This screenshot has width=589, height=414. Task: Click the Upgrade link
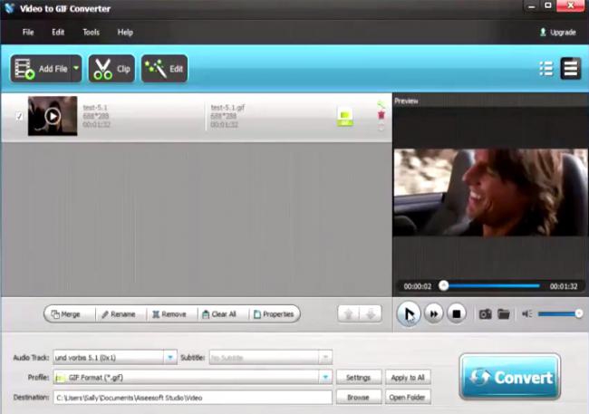[557, 33]
